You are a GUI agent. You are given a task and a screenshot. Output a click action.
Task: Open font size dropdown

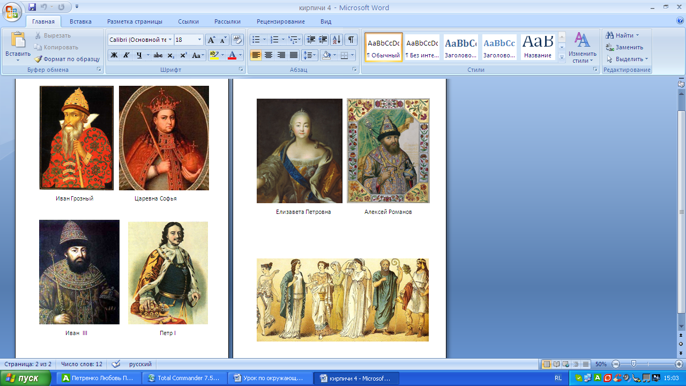point(200,40)
